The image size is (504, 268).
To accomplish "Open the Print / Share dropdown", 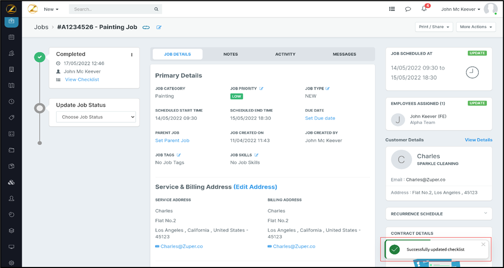I will coord(434,27).
